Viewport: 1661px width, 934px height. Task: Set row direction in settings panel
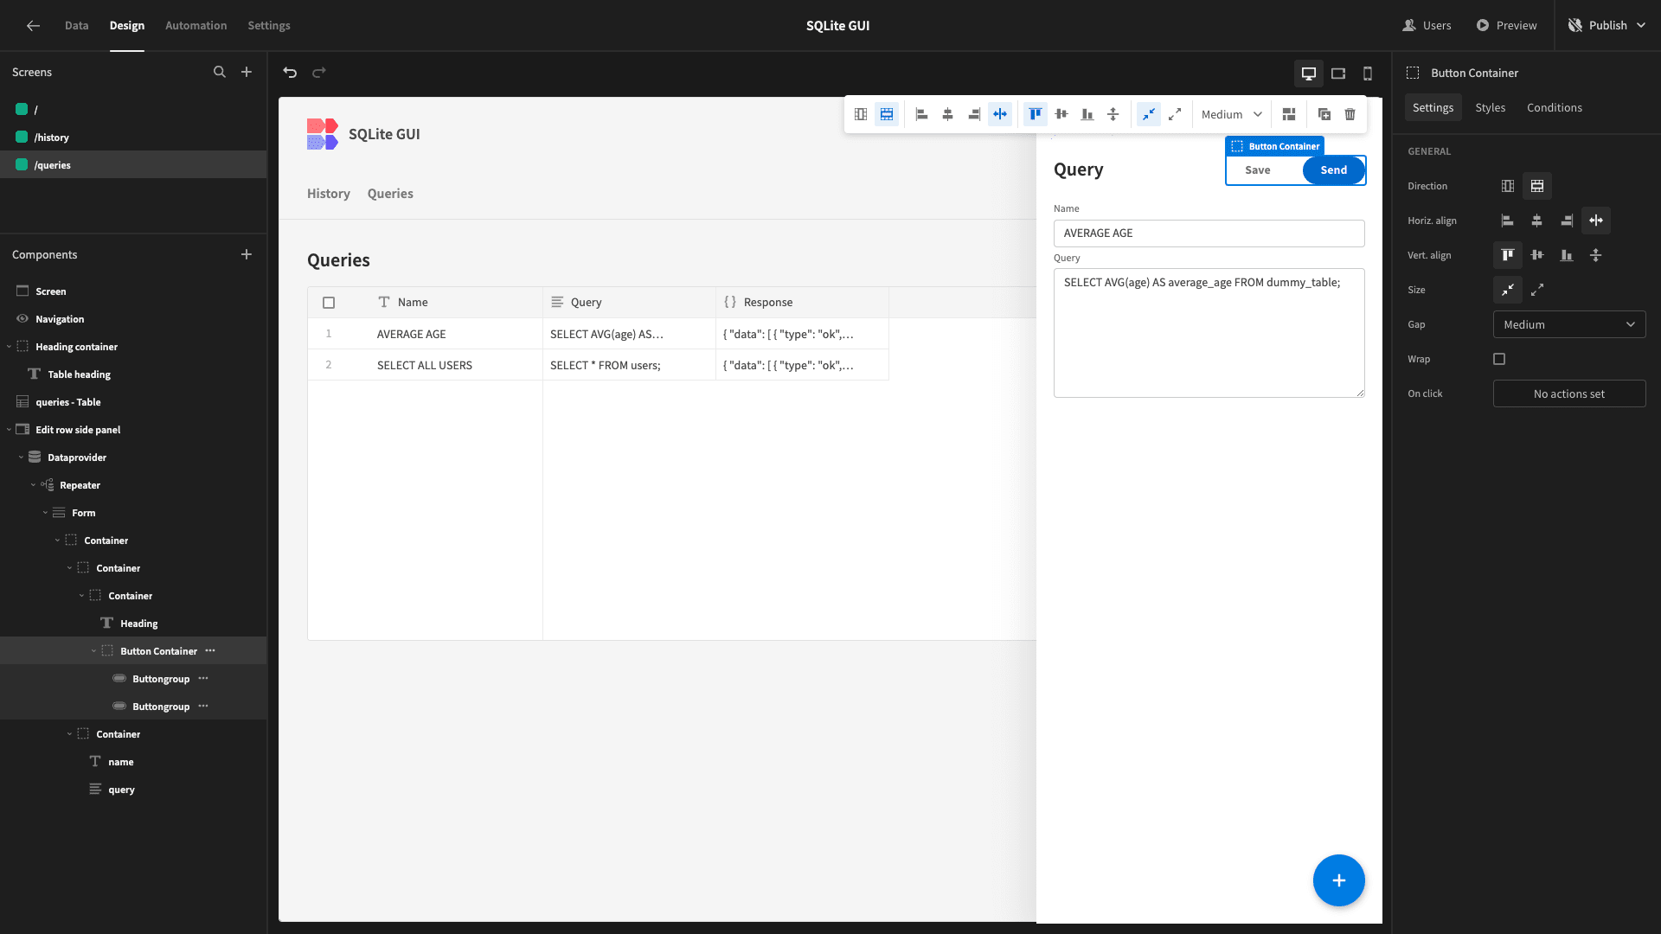[1537, 186]
